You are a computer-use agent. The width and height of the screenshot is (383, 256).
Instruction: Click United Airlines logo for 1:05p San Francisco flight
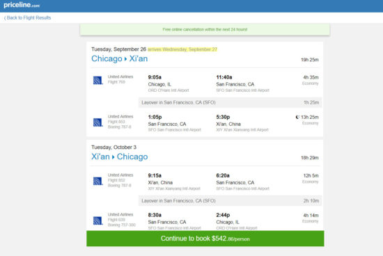pos(98,122)
